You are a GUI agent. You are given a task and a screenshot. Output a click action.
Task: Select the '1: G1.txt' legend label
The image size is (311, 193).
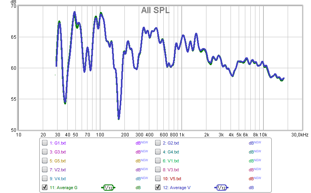point(58,143)
